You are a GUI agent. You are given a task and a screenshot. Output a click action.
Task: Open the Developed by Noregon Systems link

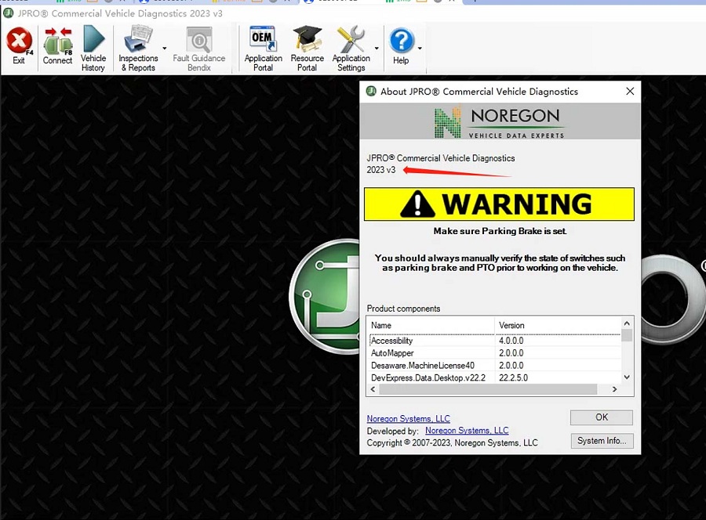click(467, 430)
